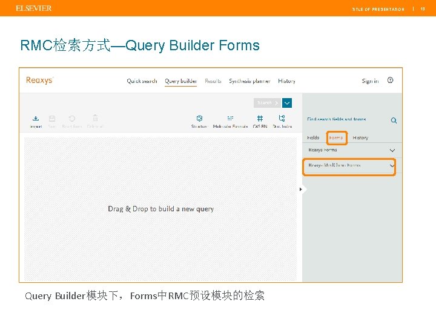
Task: Click the Reaxys Forms row label
Action: coord(323,150)
